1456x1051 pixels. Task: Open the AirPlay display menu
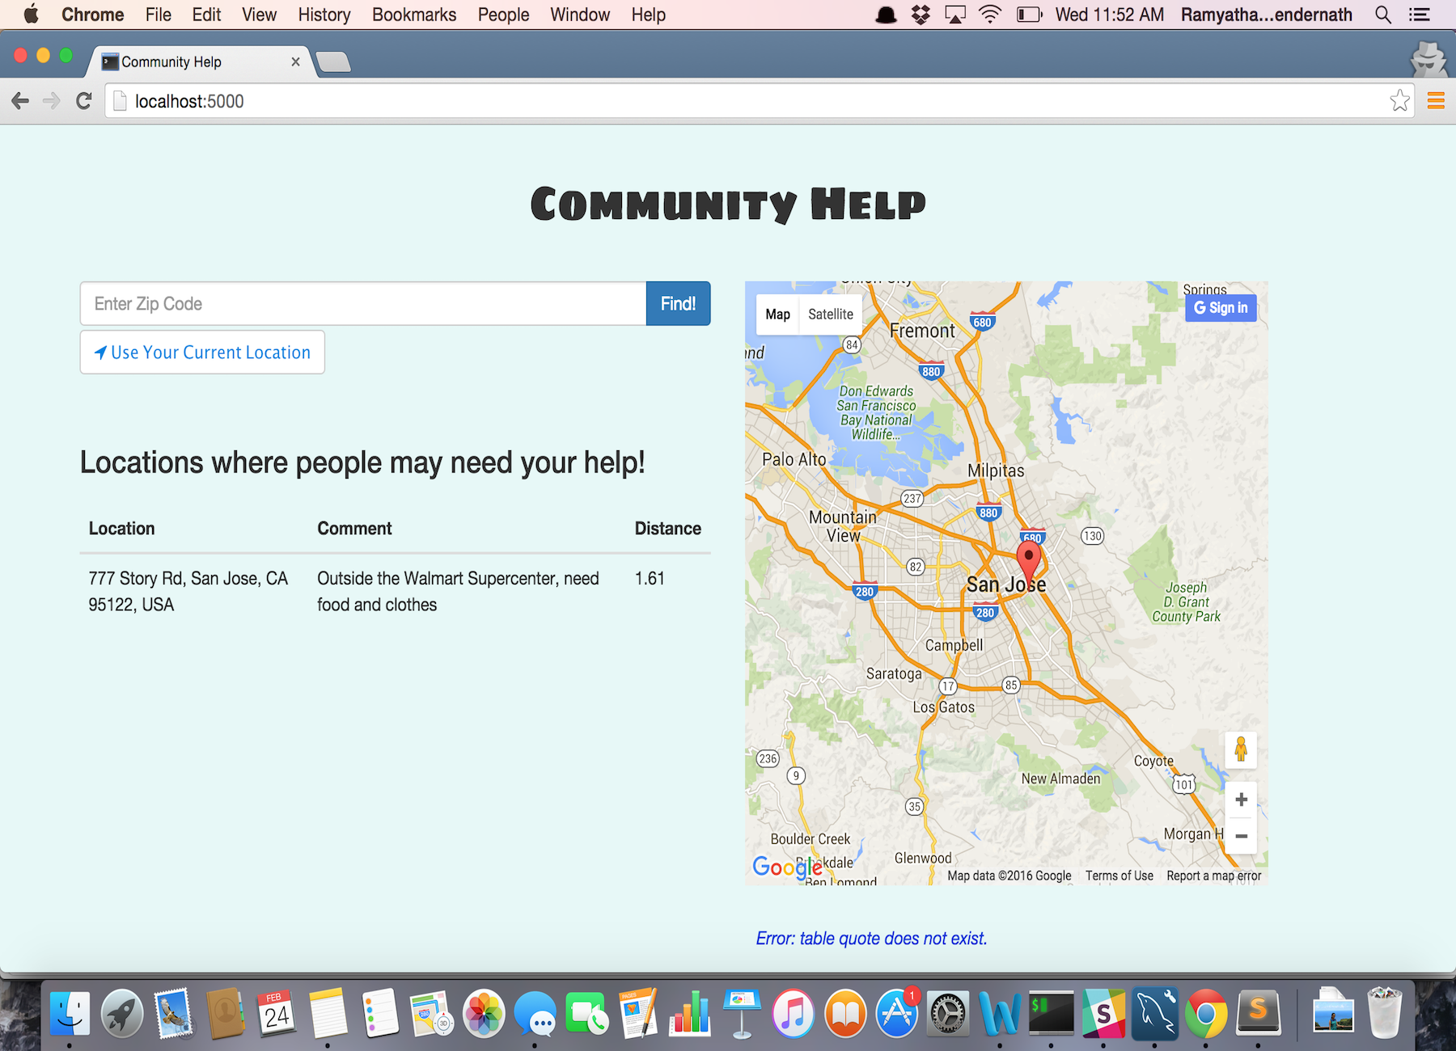click(955, 15)
